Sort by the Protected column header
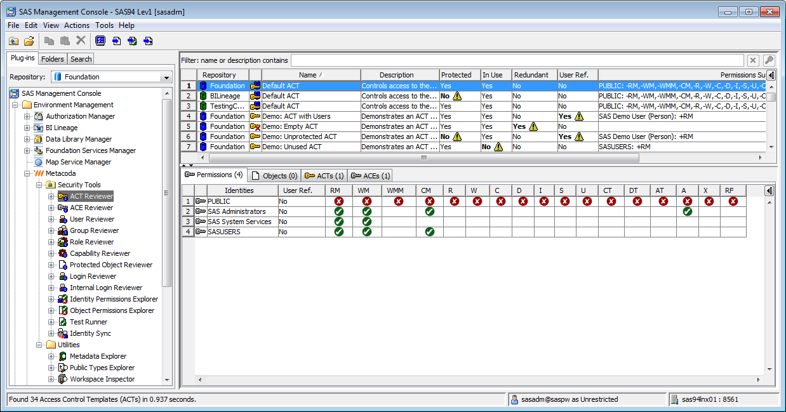This screenshot has height=412, width=786. pos(460,75)
